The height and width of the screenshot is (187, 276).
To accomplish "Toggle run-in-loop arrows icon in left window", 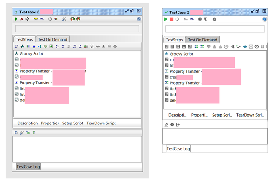I will pyautogui.click(x=27, y=19).
